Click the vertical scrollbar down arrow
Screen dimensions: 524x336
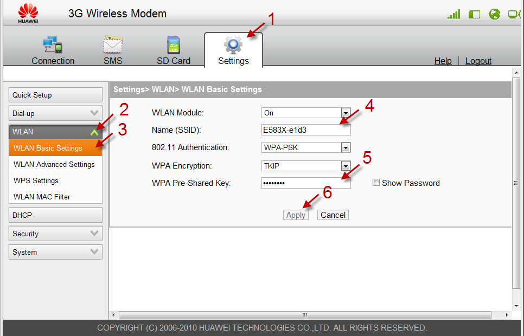[516, 306]
